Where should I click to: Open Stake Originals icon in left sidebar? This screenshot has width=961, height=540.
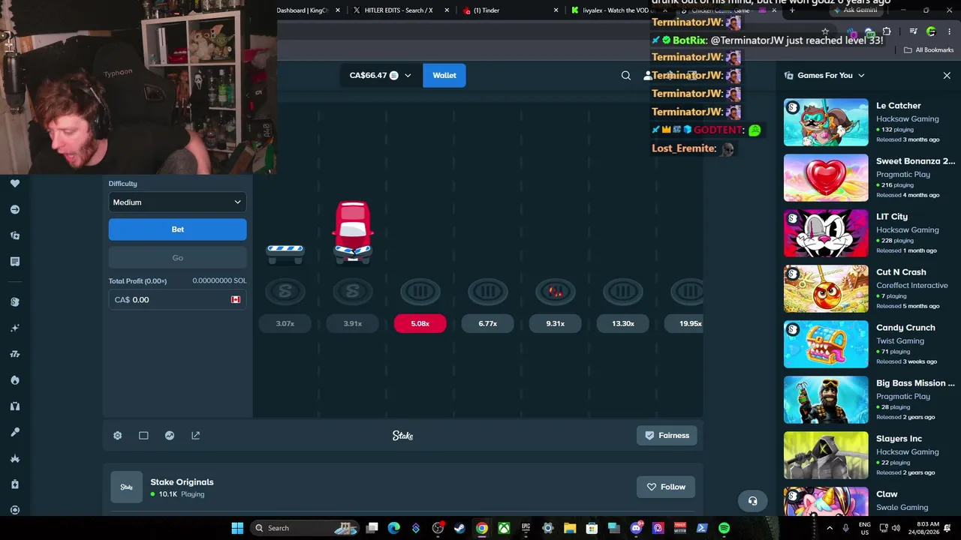coord(15,301)
